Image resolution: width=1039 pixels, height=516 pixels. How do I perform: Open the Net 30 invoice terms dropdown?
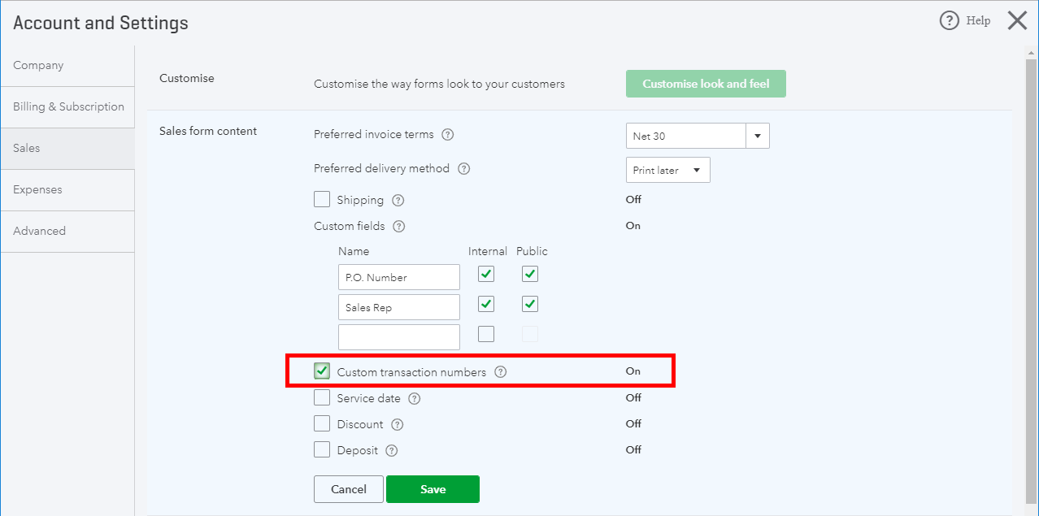coord(698,136)
